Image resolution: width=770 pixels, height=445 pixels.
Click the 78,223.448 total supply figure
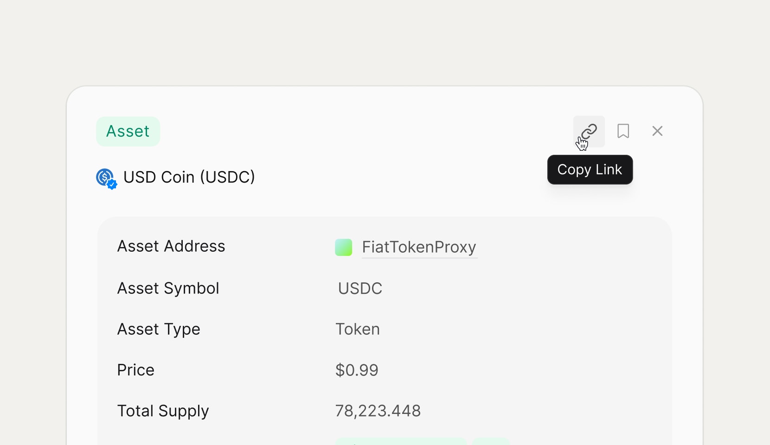[x=378, y=411]
